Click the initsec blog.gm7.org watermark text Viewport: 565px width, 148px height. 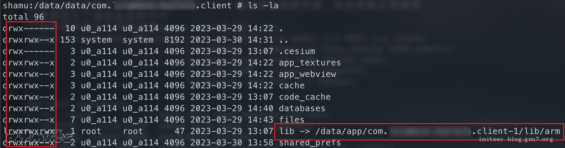click(x=516, y=139)
